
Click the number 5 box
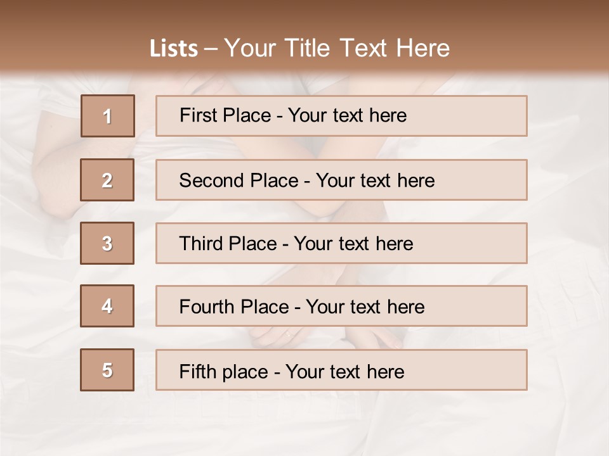pyautogui.click(x=107, y=370)
